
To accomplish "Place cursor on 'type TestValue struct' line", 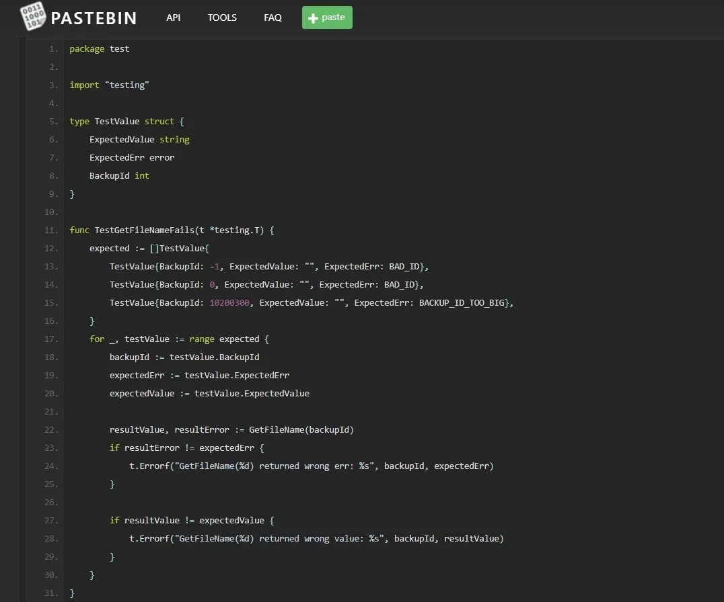I will pyautogui.click(x=126, y=122).
